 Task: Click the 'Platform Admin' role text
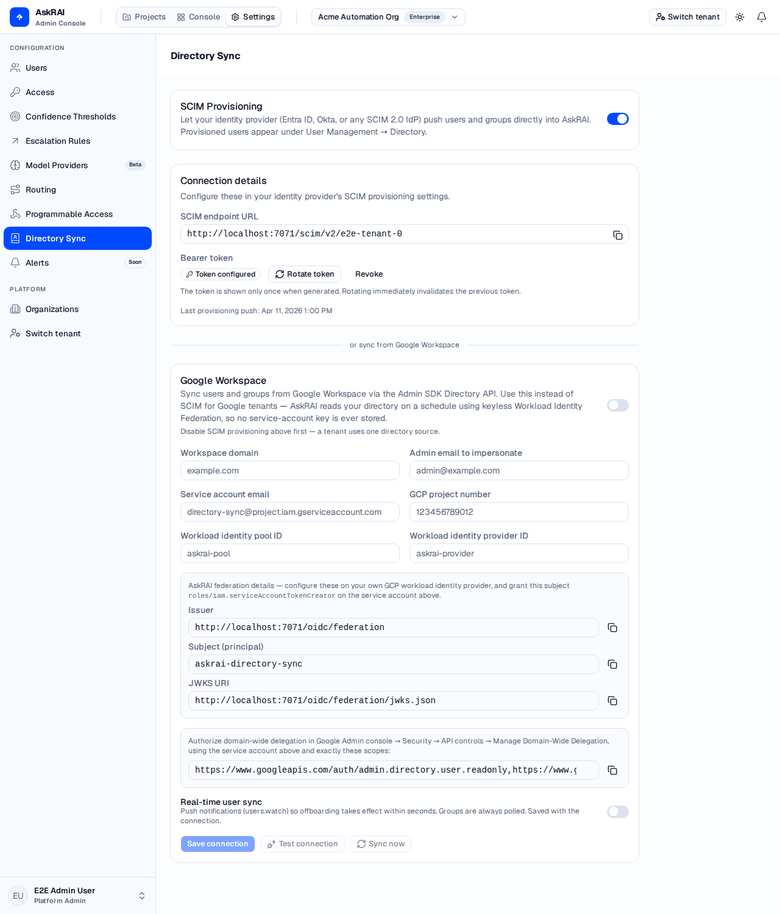(60, 901)
